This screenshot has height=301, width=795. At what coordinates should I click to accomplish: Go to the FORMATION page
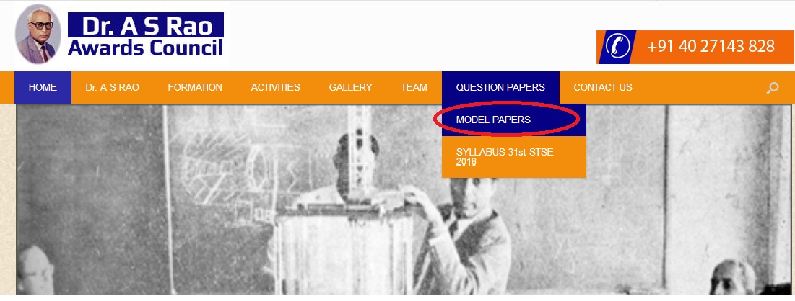[195, 88]
